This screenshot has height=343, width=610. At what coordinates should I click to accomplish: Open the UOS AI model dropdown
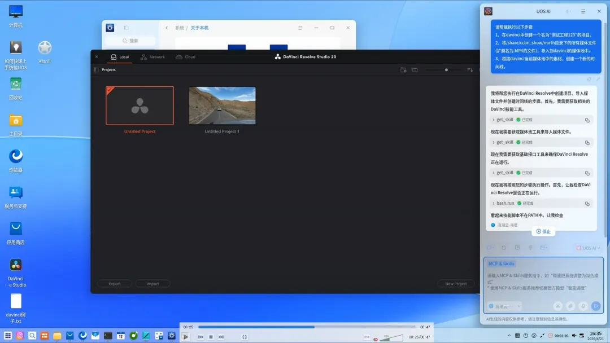coord(588,248)
